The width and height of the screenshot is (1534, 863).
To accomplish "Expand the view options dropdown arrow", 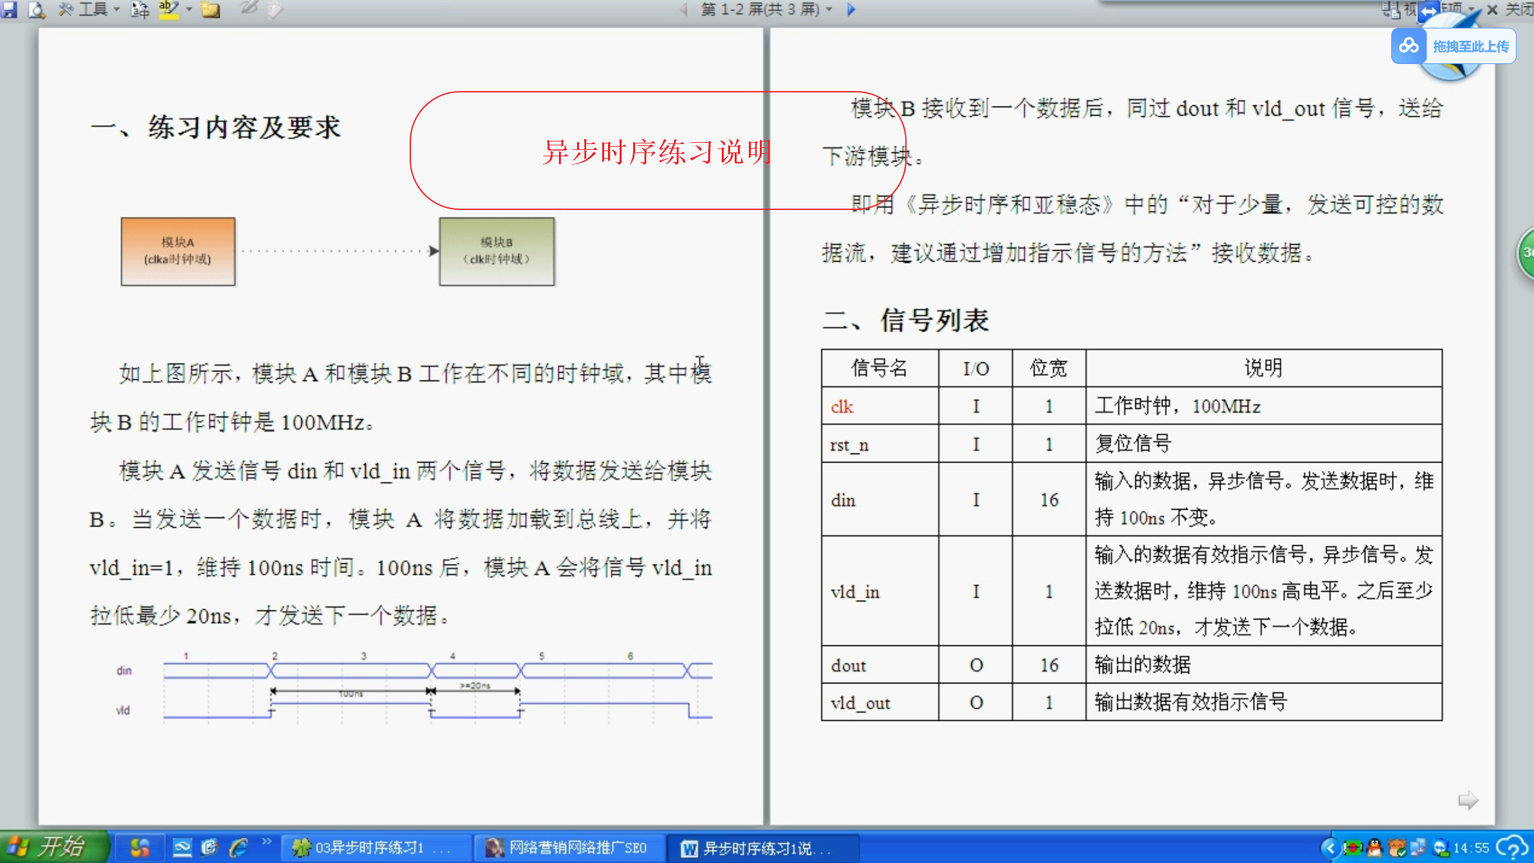I will tap(1471, 10).
